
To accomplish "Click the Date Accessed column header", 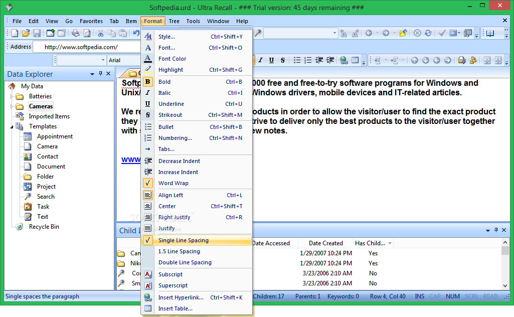I will coord(271,243).
